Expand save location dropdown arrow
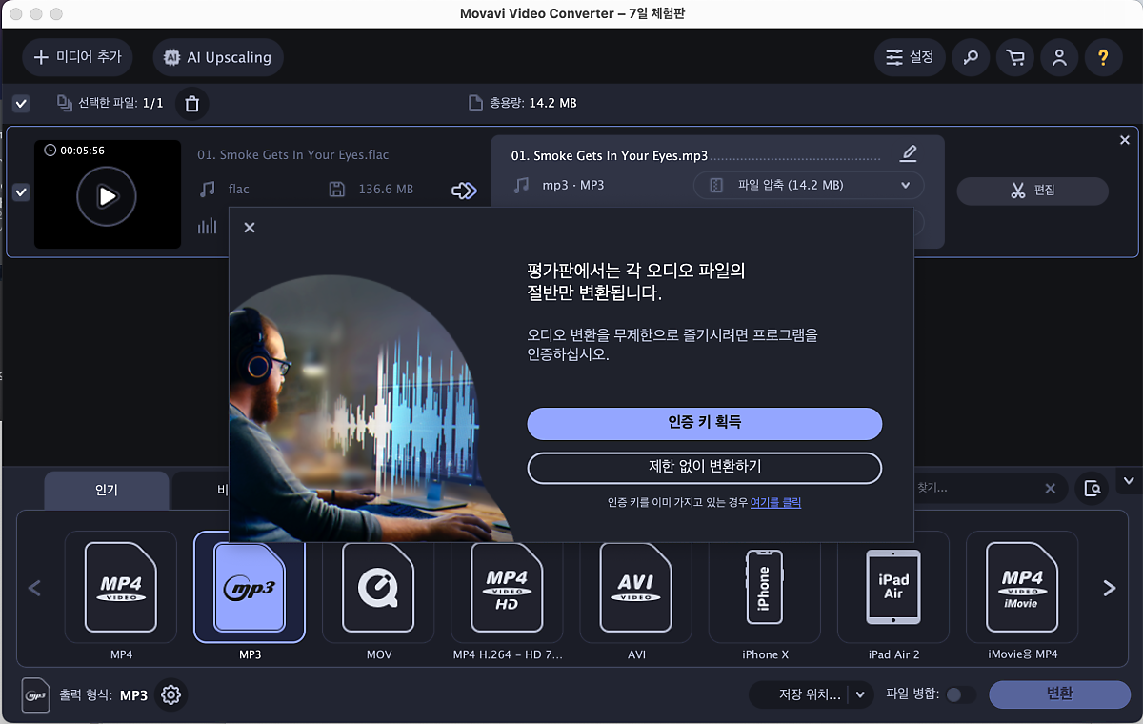Viewport: 1143px width, 724px height. click(x=862, y=695)
